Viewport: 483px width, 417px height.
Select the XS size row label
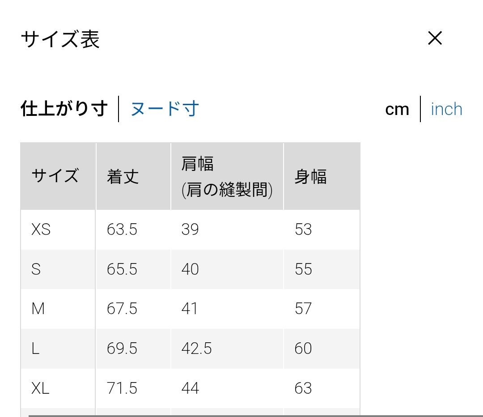[41, 230]
